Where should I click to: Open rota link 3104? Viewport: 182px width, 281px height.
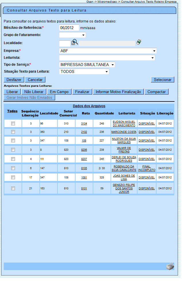[84, 124]
